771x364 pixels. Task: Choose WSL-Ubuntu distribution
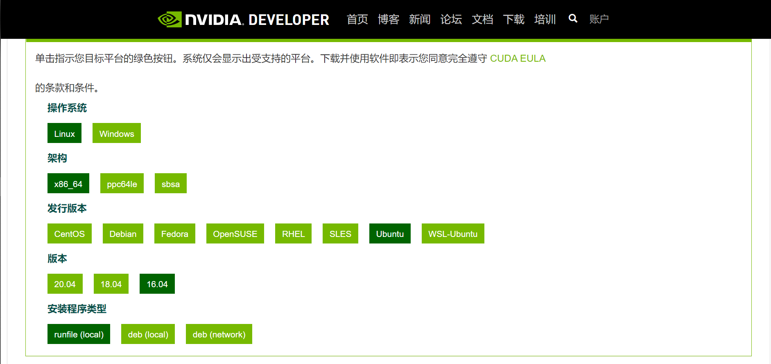pos(453,234)
